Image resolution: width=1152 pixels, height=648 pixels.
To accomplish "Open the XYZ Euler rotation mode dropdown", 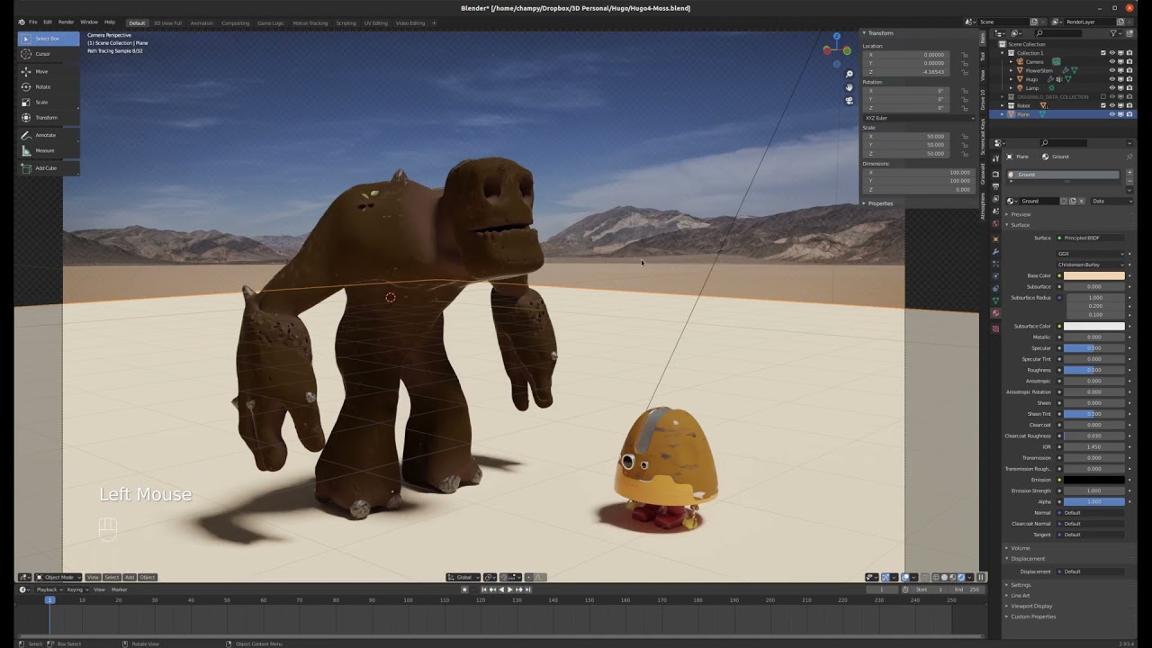I will click(x=920, y=118).
